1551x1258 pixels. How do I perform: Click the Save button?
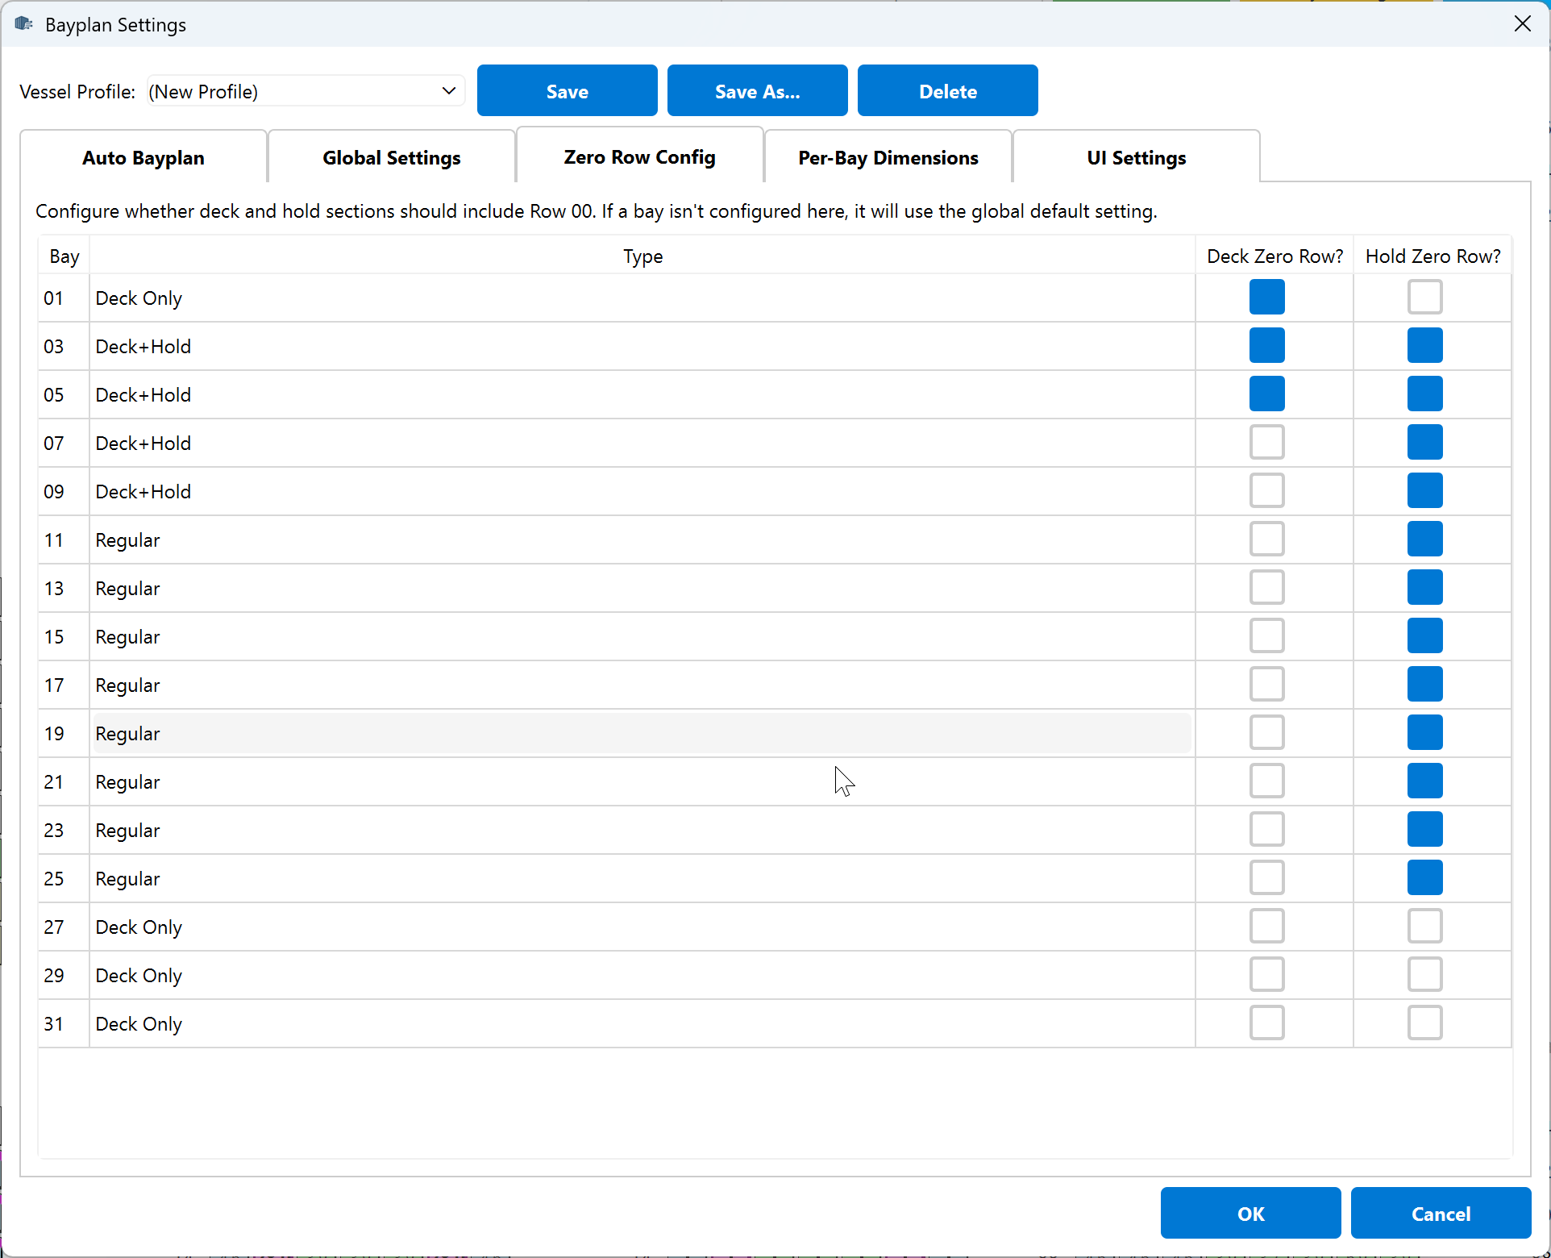click(567, 91)
